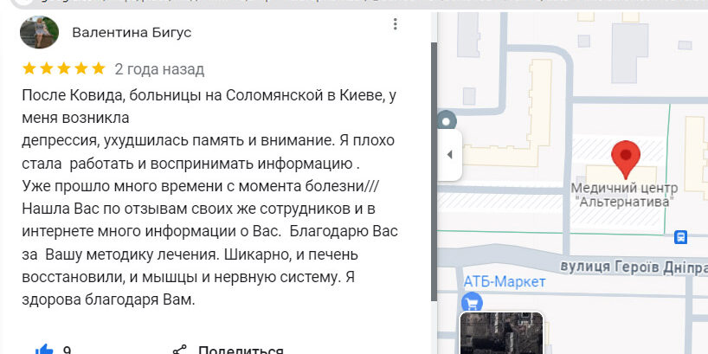The image size is (708, 354).
Task: Click the gray circular marker at map's left edge
Action: click(x=447, y=119)
